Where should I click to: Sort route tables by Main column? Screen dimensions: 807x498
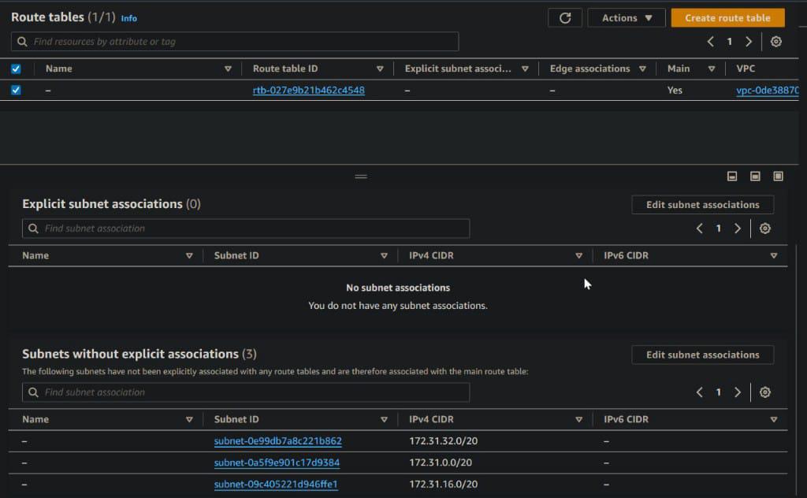pos(712,69)
